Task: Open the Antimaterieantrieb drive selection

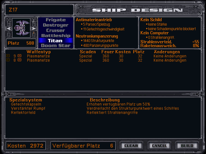Action: click(x=91, y=20)
